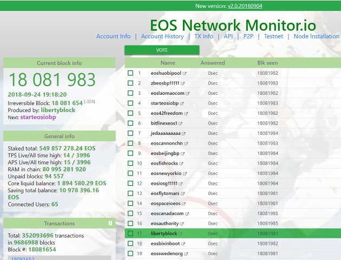Image resolution: width=341 pixels, height=260 pixels.
Task: Open the P2P navigation link
Action: tap(248, 36)
